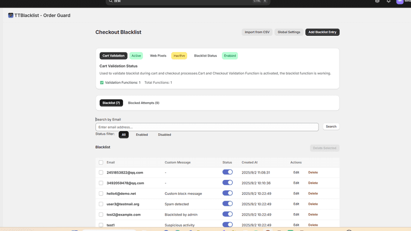
Task: Open Import from CSV
Action: pyautogui.click(x=257, y=32)
